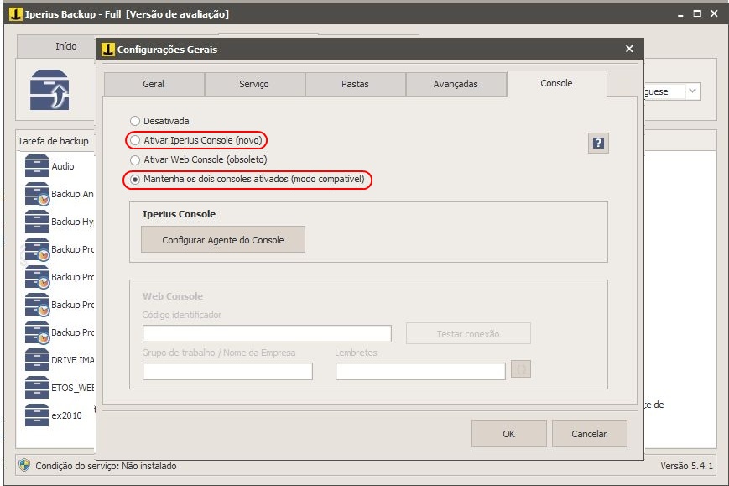
Task: Click the Código identificador input field
Action: click(x=267, y=333)
